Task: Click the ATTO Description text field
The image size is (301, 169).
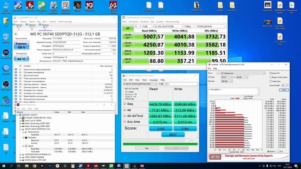Action: click(234, 92)
